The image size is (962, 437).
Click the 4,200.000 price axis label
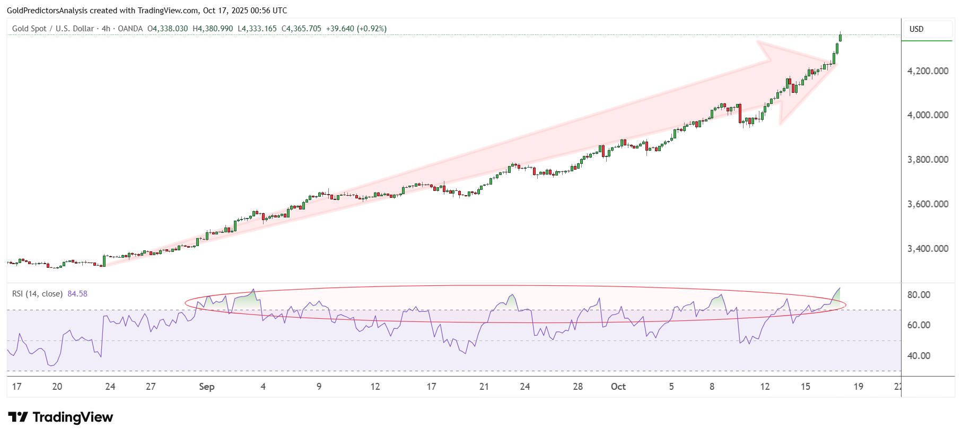(928, 71)
